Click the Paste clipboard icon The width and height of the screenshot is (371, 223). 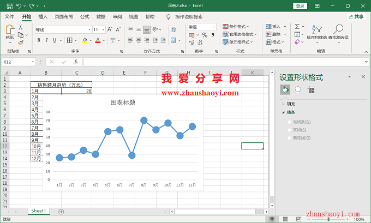tap(10, 30)
